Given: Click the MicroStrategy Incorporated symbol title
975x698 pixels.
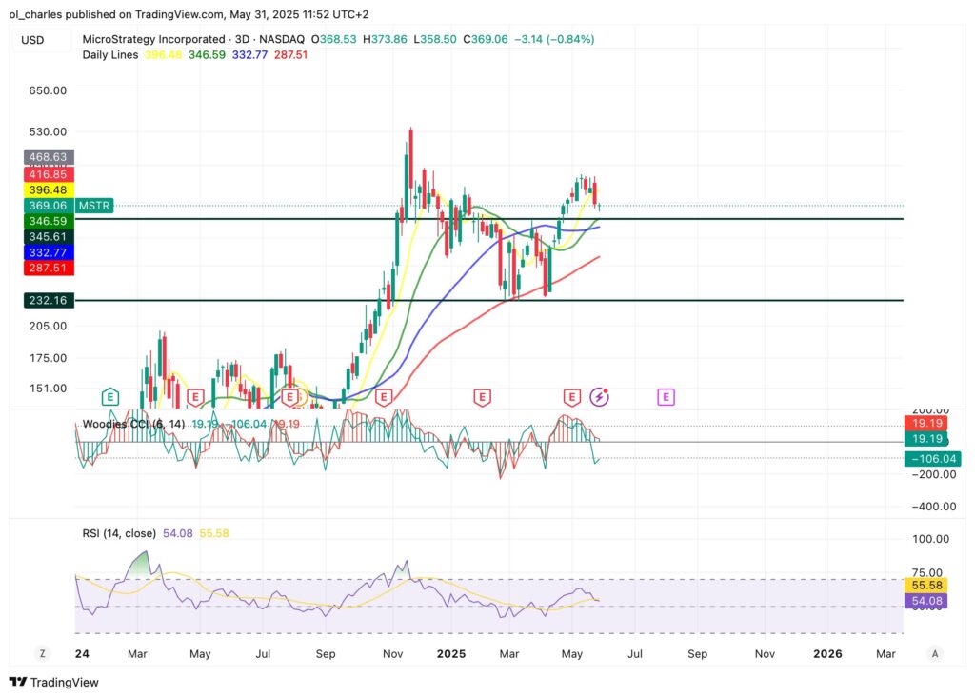Looking at the screenshot, I should [153, 39].
